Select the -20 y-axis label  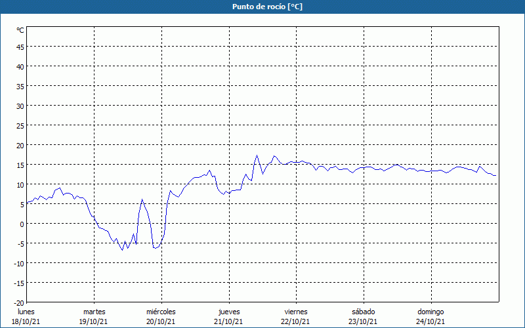(x=19, y=302)
